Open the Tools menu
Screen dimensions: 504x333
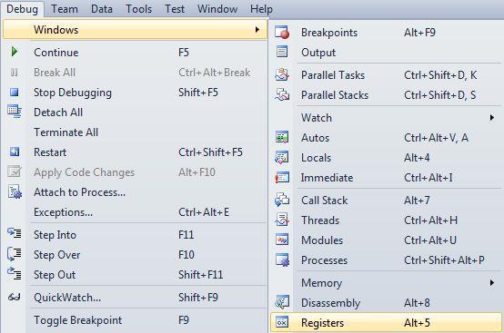[x=139, y=9]
